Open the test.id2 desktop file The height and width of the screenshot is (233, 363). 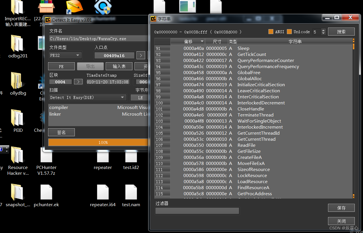131,160
